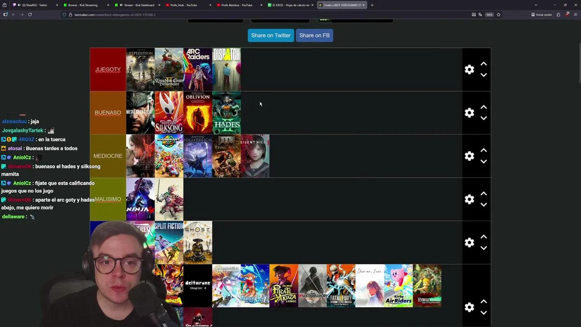Click Share on FB button

(x=315, y=35)
